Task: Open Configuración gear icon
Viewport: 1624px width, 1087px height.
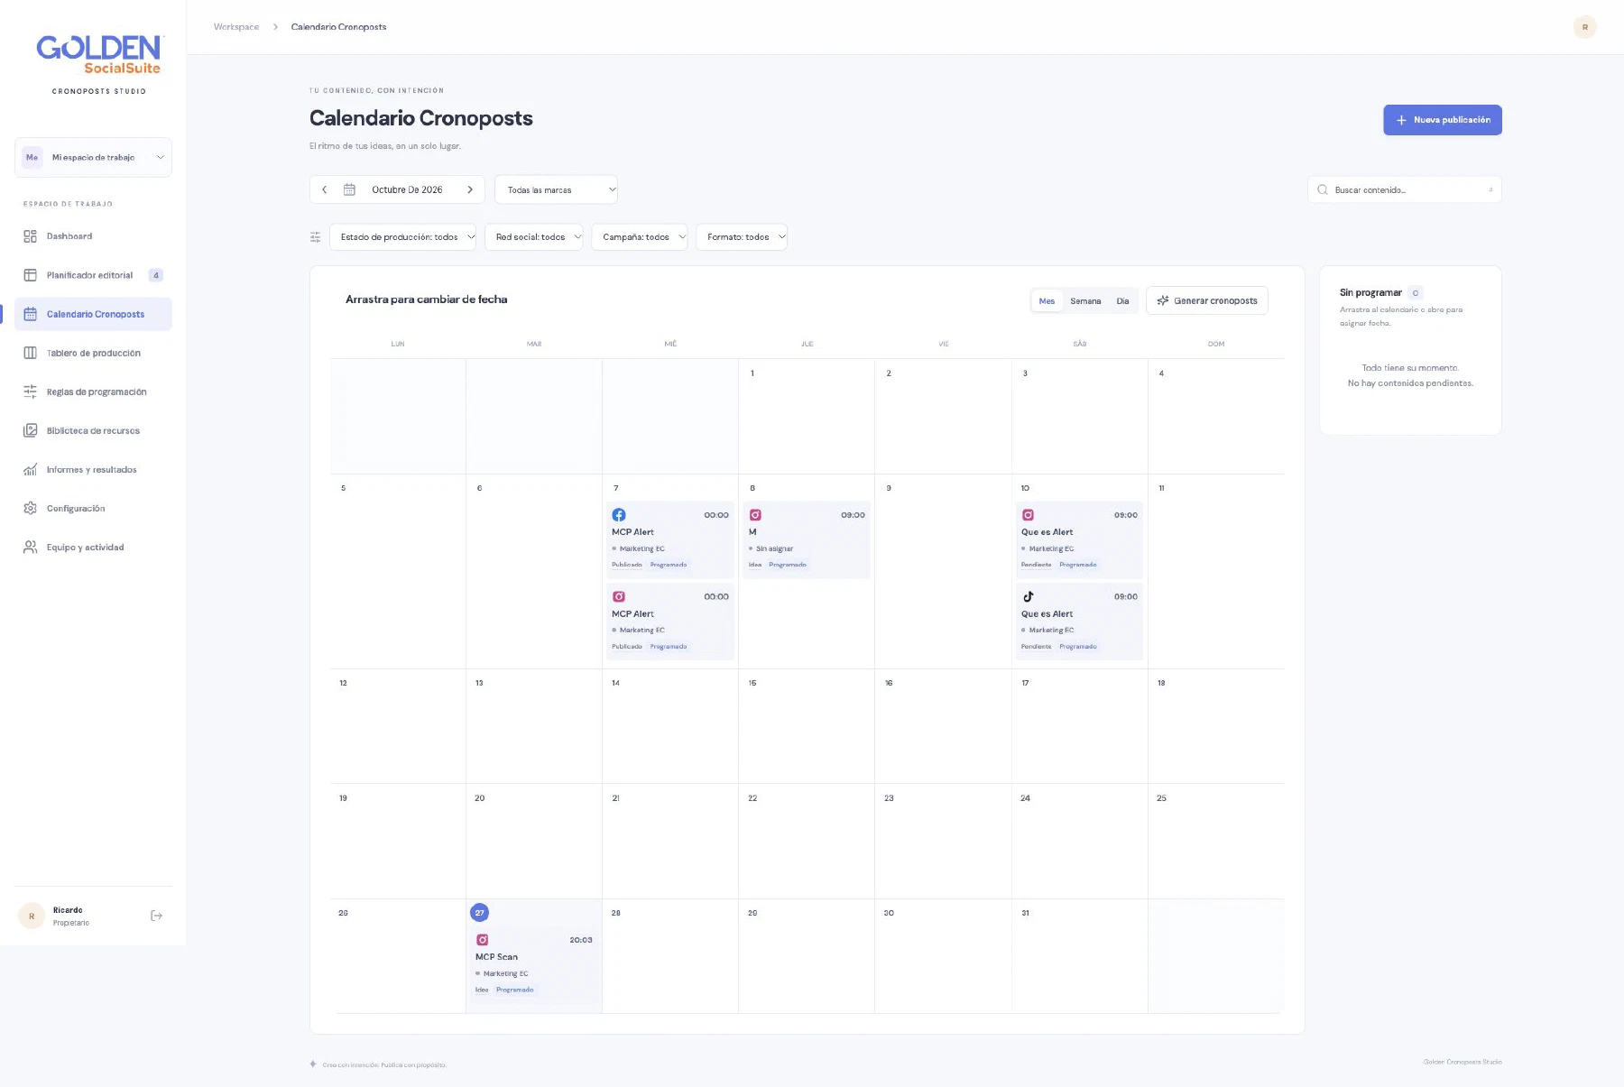Action: pos(30,508)
